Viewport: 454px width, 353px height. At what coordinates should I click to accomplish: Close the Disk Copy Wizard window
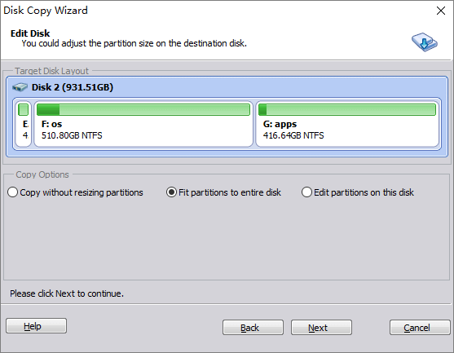pos(441,11)
